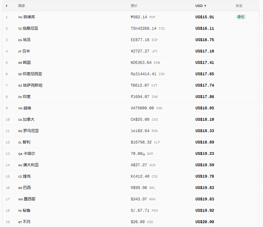This screenshot has width=263, height=227.
Task: Click the 国家 column header
Action: pos(22,6)
